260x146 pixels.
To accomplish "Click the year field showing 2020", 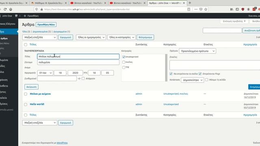I will 75,73.
